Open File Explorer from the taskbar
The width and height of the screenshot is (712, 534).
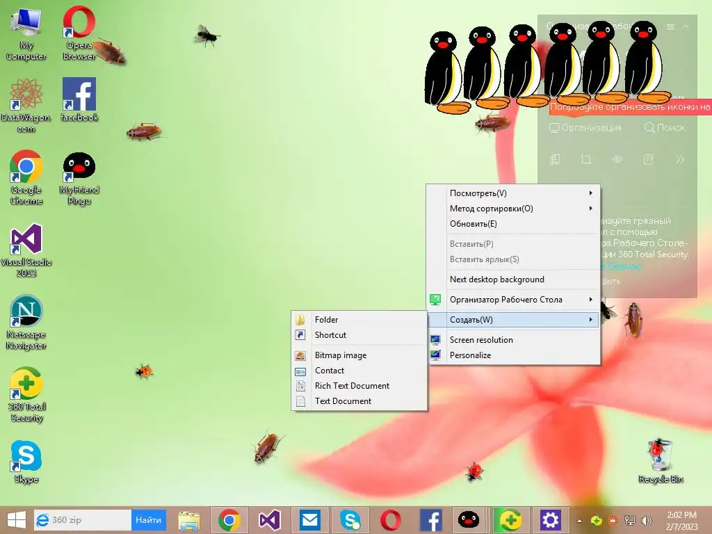(x=189, y=520)
